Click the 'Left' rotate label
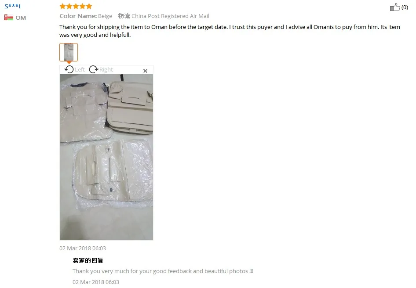The height and width of the screenshot is (288, 416). tap(80, 69)
